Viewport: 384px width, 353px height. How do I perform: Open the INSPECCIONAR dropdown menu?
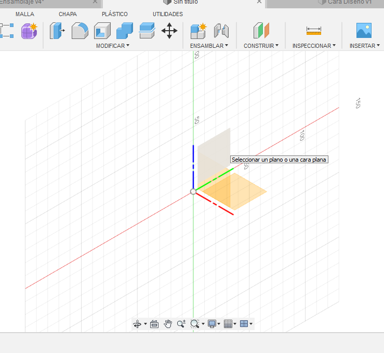314,46
